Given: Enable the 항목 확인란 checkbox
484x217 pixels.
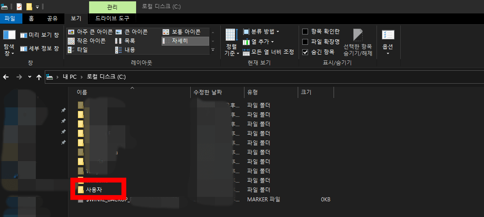Looking at the screenshot, I should (305, 31).
